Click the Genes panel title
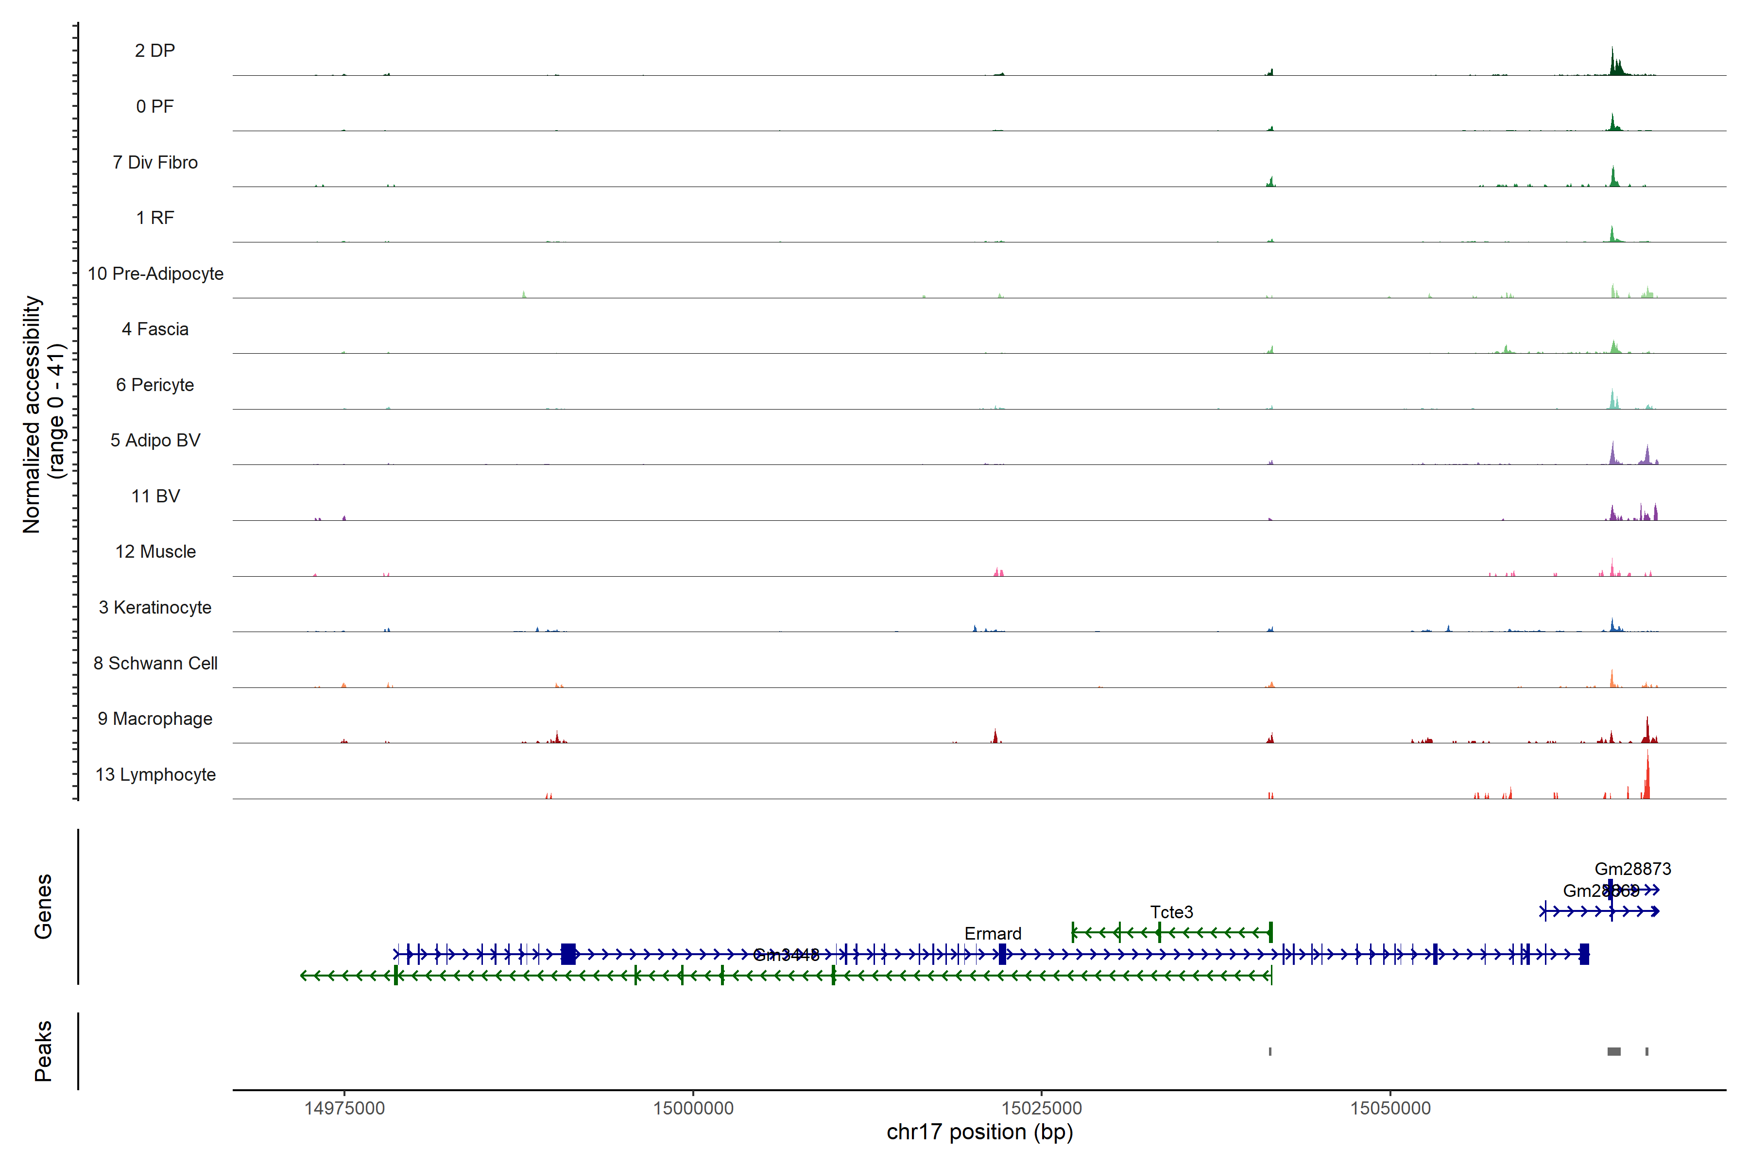 click(43, 907)
